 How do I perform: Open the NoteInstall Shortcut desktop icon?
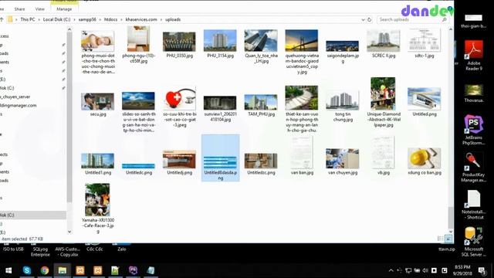[473, 205]
